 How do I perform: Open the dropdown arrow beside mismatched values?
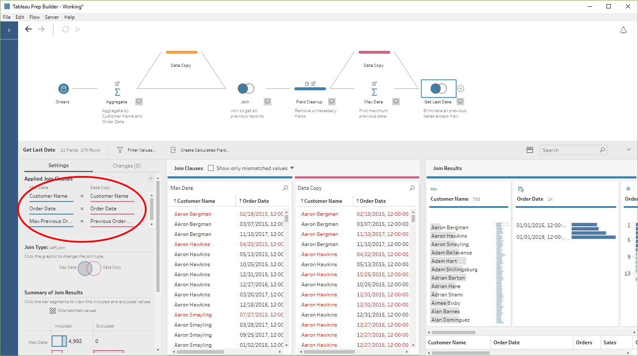click(x=292, y=168)
